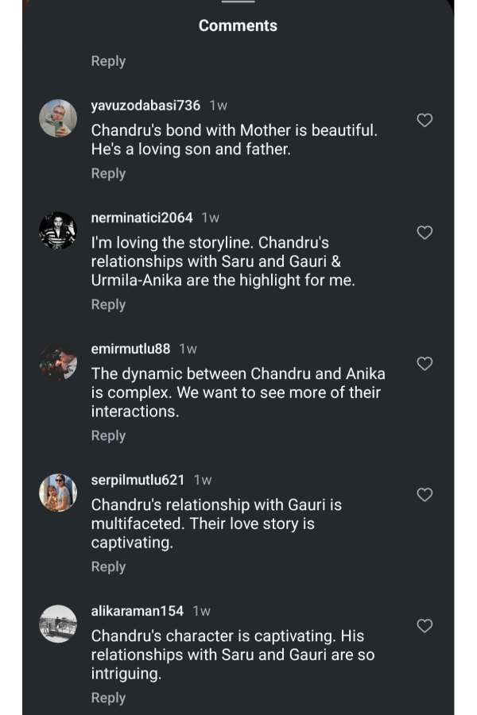Viewport: 477px width, 715px height.
Task: Toggle like on serpilmutlu621's comment
Action: pos(425,495)
